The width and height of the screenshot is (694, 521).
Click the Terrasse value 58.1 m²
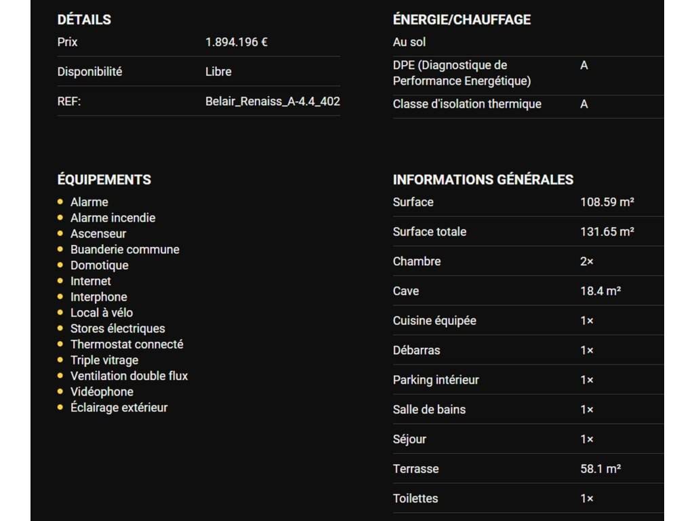click(x=600, y=469)
